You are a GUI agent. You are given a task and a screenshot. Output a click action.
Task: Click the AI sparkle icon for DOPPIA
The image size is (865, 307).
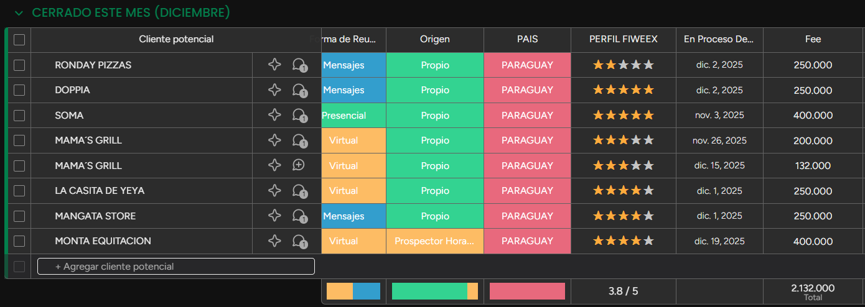[274, 90]
